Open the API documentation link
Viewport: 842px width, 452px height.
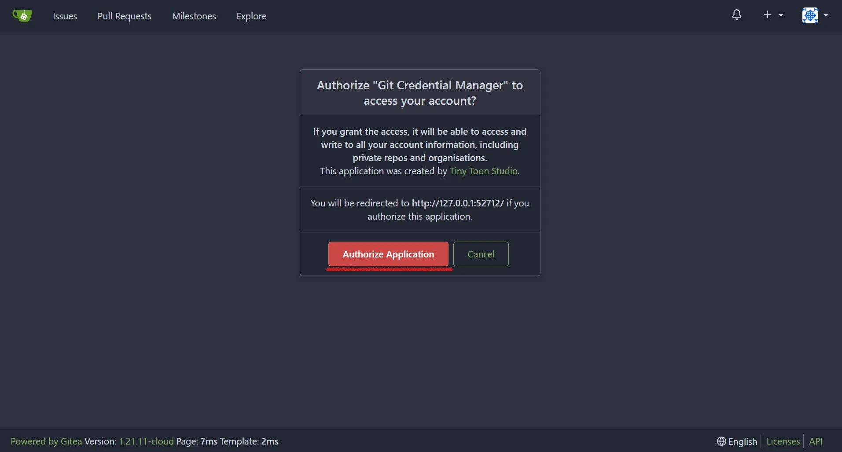[x=816, y=441]
